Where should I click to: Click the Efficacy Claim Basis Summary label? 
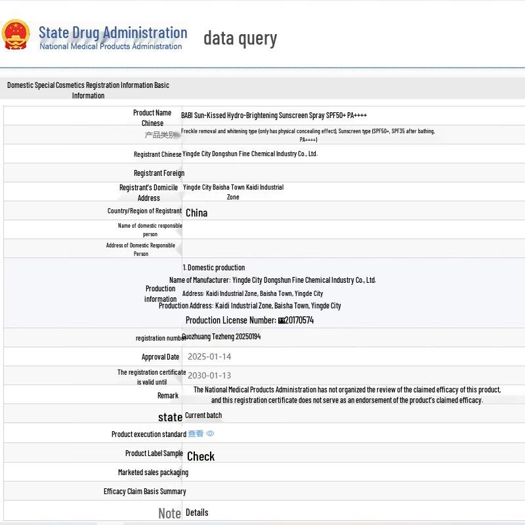pos(144,491)
